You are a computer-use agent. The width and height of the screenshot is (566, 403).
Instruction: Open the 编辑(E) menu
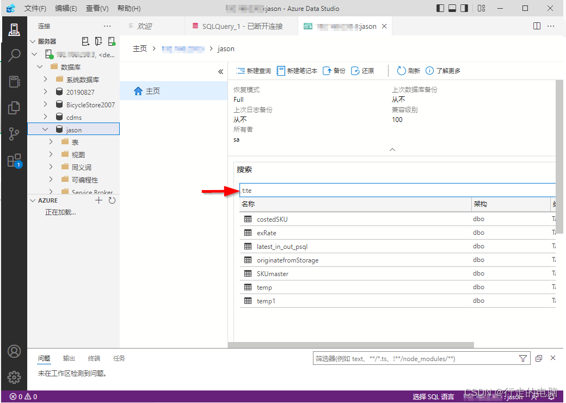66,8
